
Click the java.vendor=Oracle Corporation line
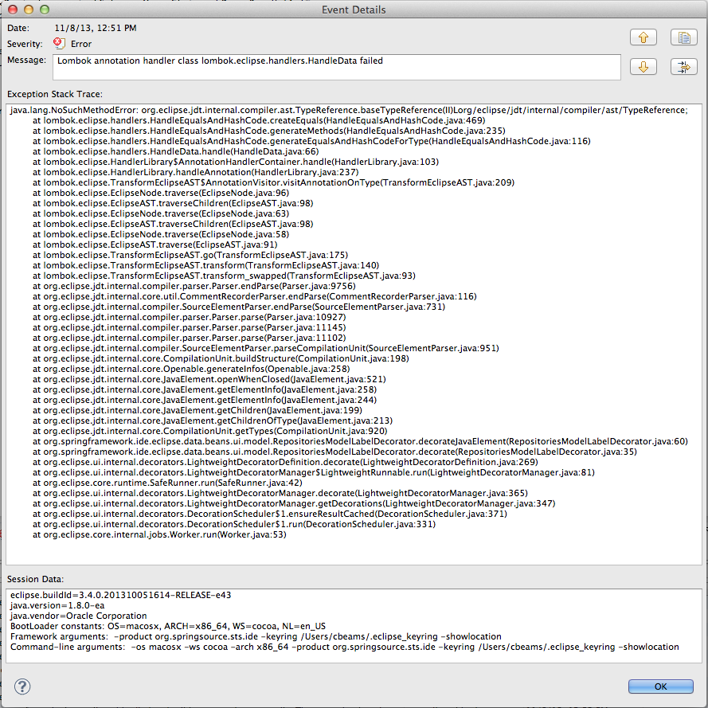tap(78, 616)
